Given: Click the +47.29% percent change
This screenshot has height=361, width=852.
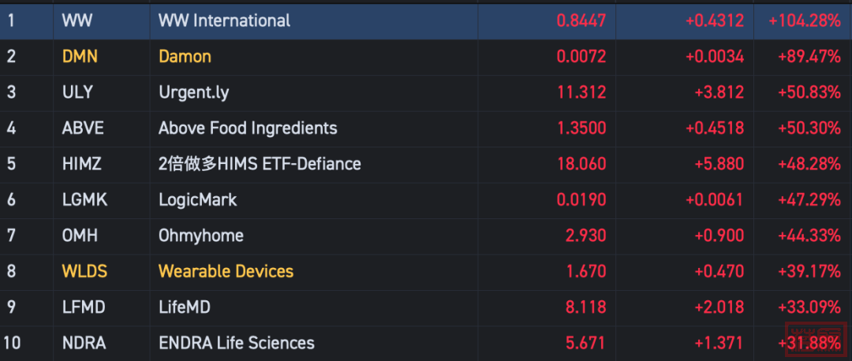Looking at the screenshot, I should (x=809, y=199).
